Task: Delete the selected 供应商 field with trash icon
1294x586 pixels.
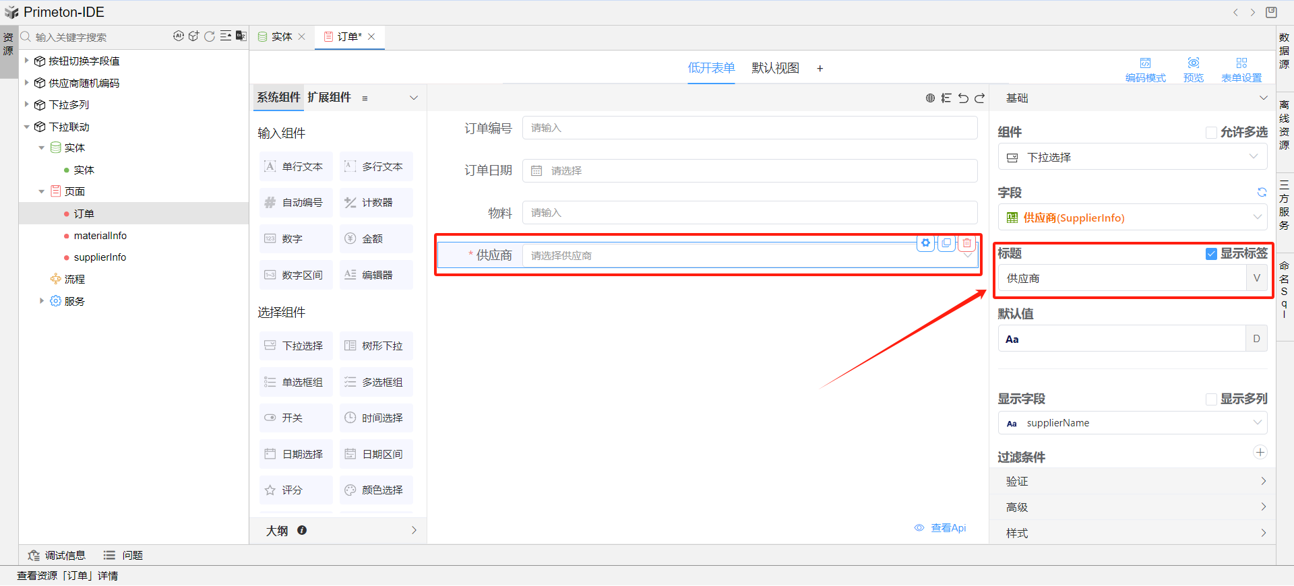Action: point(967,243)
